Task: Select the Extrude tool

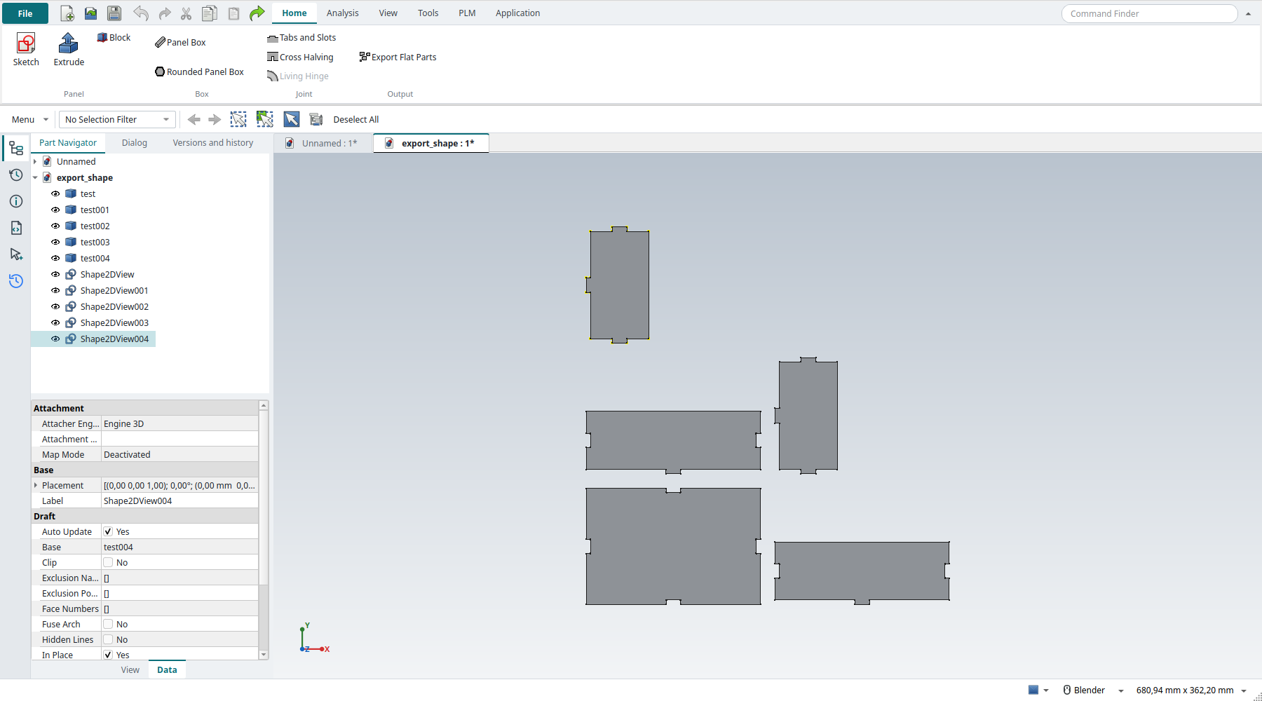Action: pyautogui.click(x=69, y=50)
